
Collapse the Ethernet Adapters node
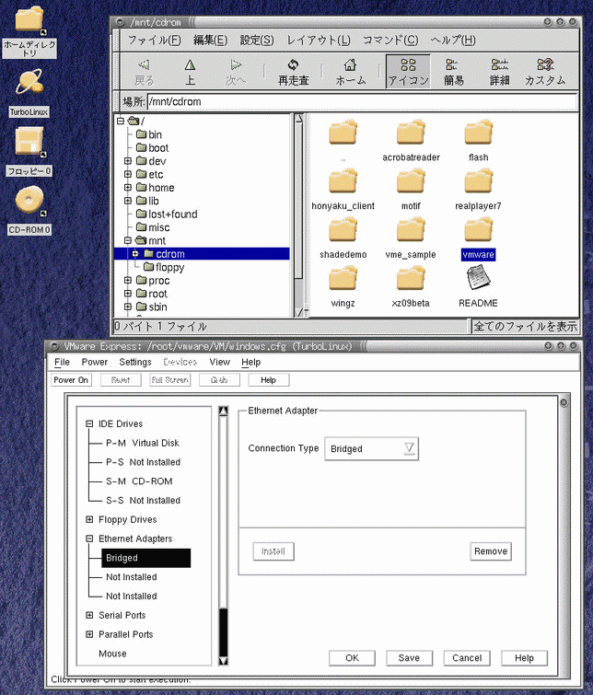click(89, 539)
